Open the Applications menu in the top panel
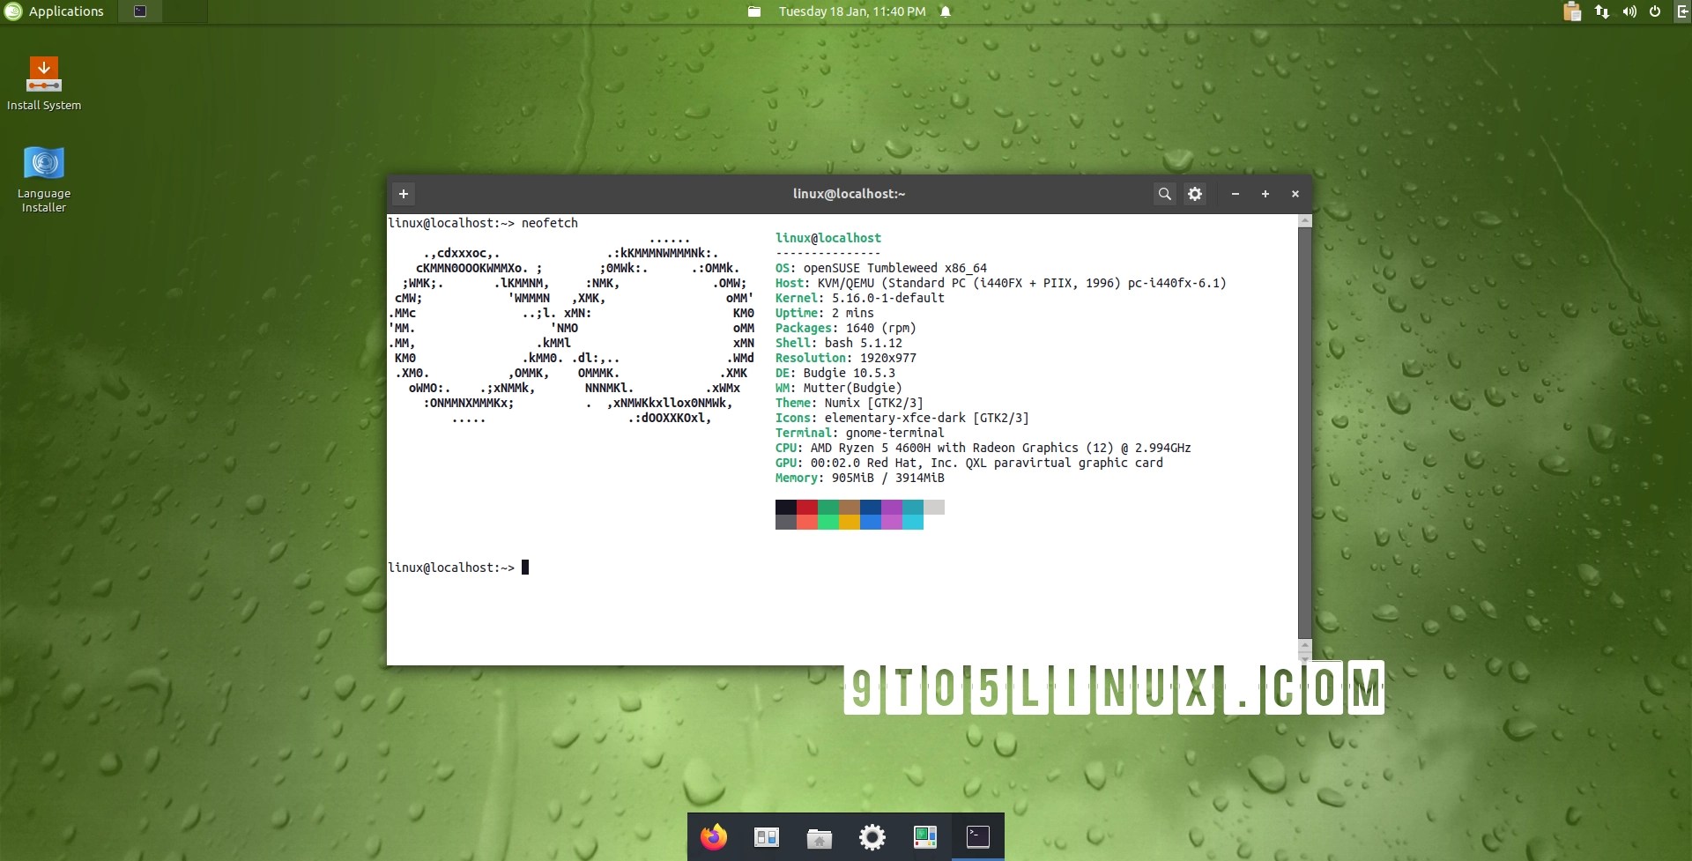The image size is (1692, 861). click(55, 11)
